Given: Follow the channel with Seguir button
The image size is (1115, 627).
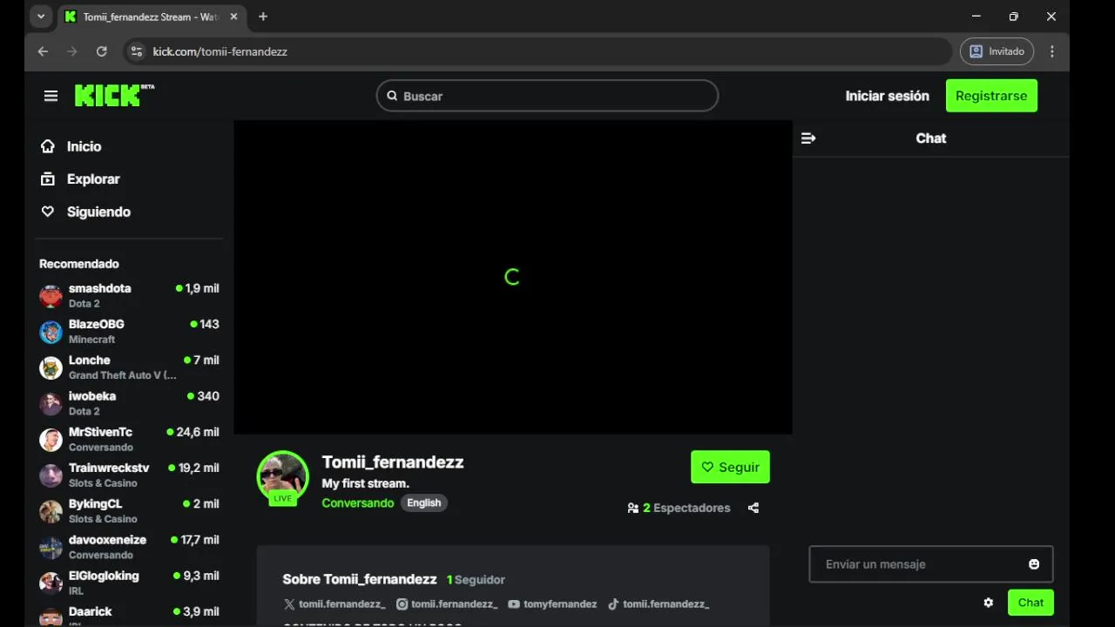Looking at the screenshot, I should pyautogui.click(x=730, y=467).
